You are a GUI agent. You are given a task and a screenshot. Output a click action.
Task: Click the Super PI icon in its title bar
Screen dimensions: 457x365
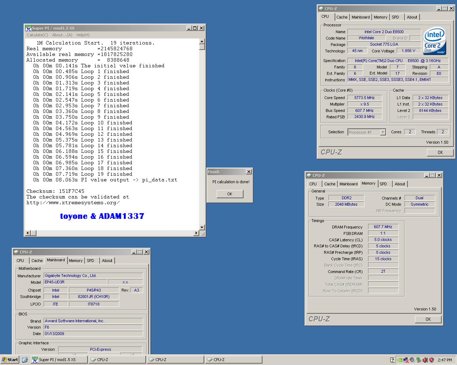pos(28,28)
